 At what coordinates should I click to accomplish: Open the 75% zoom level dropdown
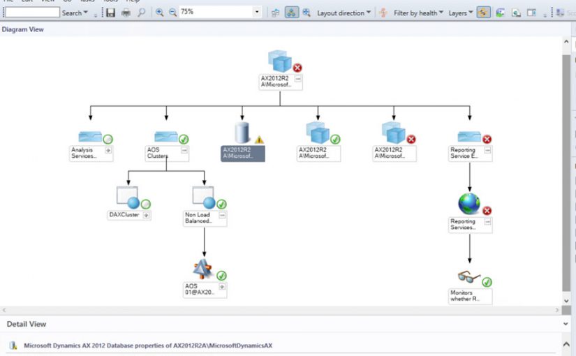pyautogui.click(x=257, y=12)
